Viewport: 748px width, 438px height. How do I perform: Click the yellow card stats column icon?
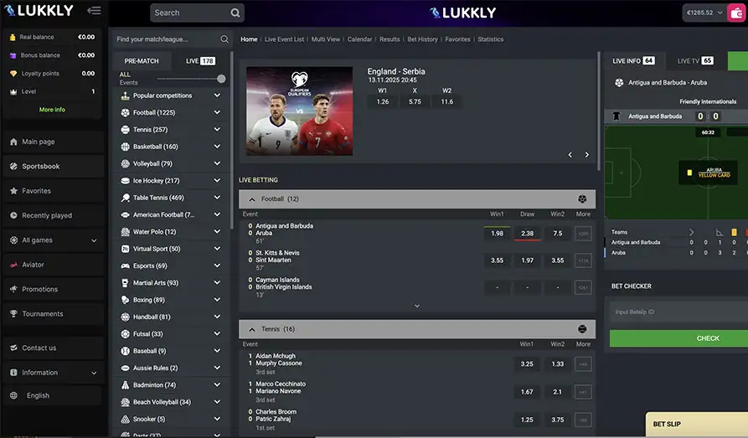[734, 232]
